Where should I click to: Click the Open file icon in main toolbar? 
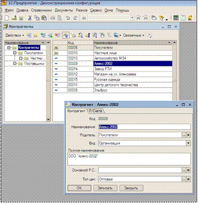(x=14, y=18)
